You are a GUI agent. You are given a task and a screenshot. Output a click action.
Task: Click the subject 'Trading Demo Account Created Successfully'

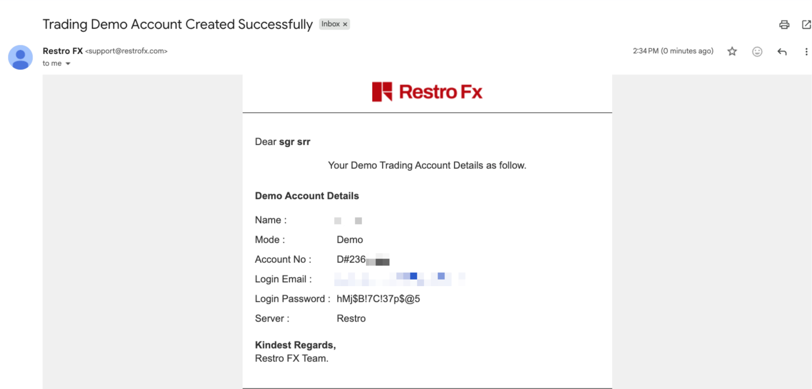tap(177, 24)
